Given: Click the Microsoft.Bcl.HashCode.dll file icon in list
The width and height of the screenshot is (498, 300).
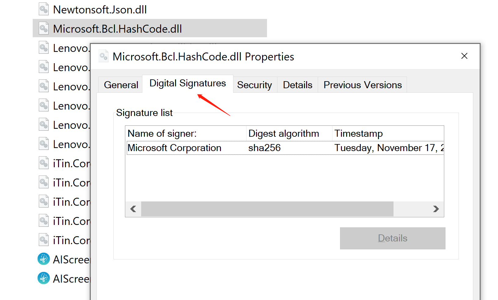Looking at the screenshot, I should click(44, 29).
